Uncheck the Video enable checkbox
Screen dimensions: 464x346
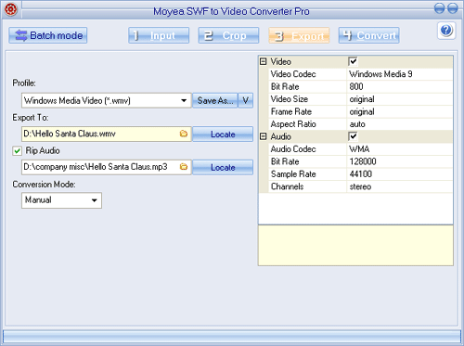[353, 61]
